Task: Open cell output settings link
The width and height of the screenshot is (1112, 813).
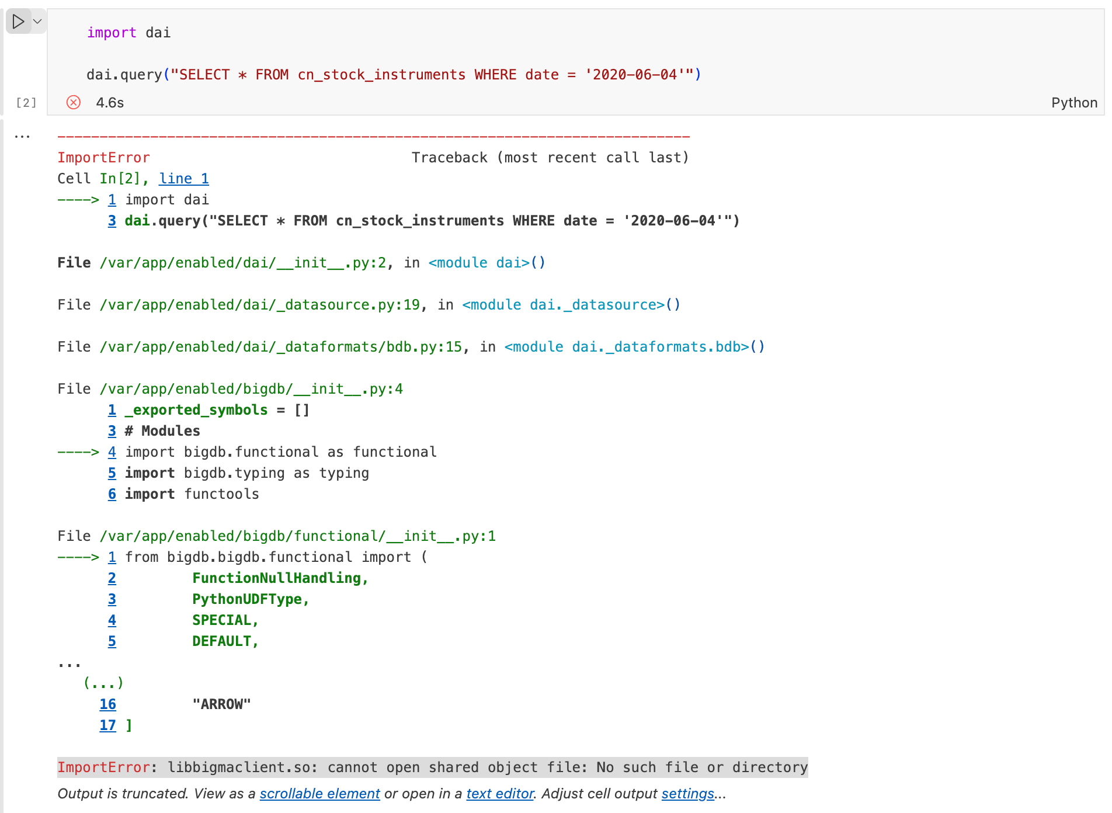Action: [x=687, y=794]
